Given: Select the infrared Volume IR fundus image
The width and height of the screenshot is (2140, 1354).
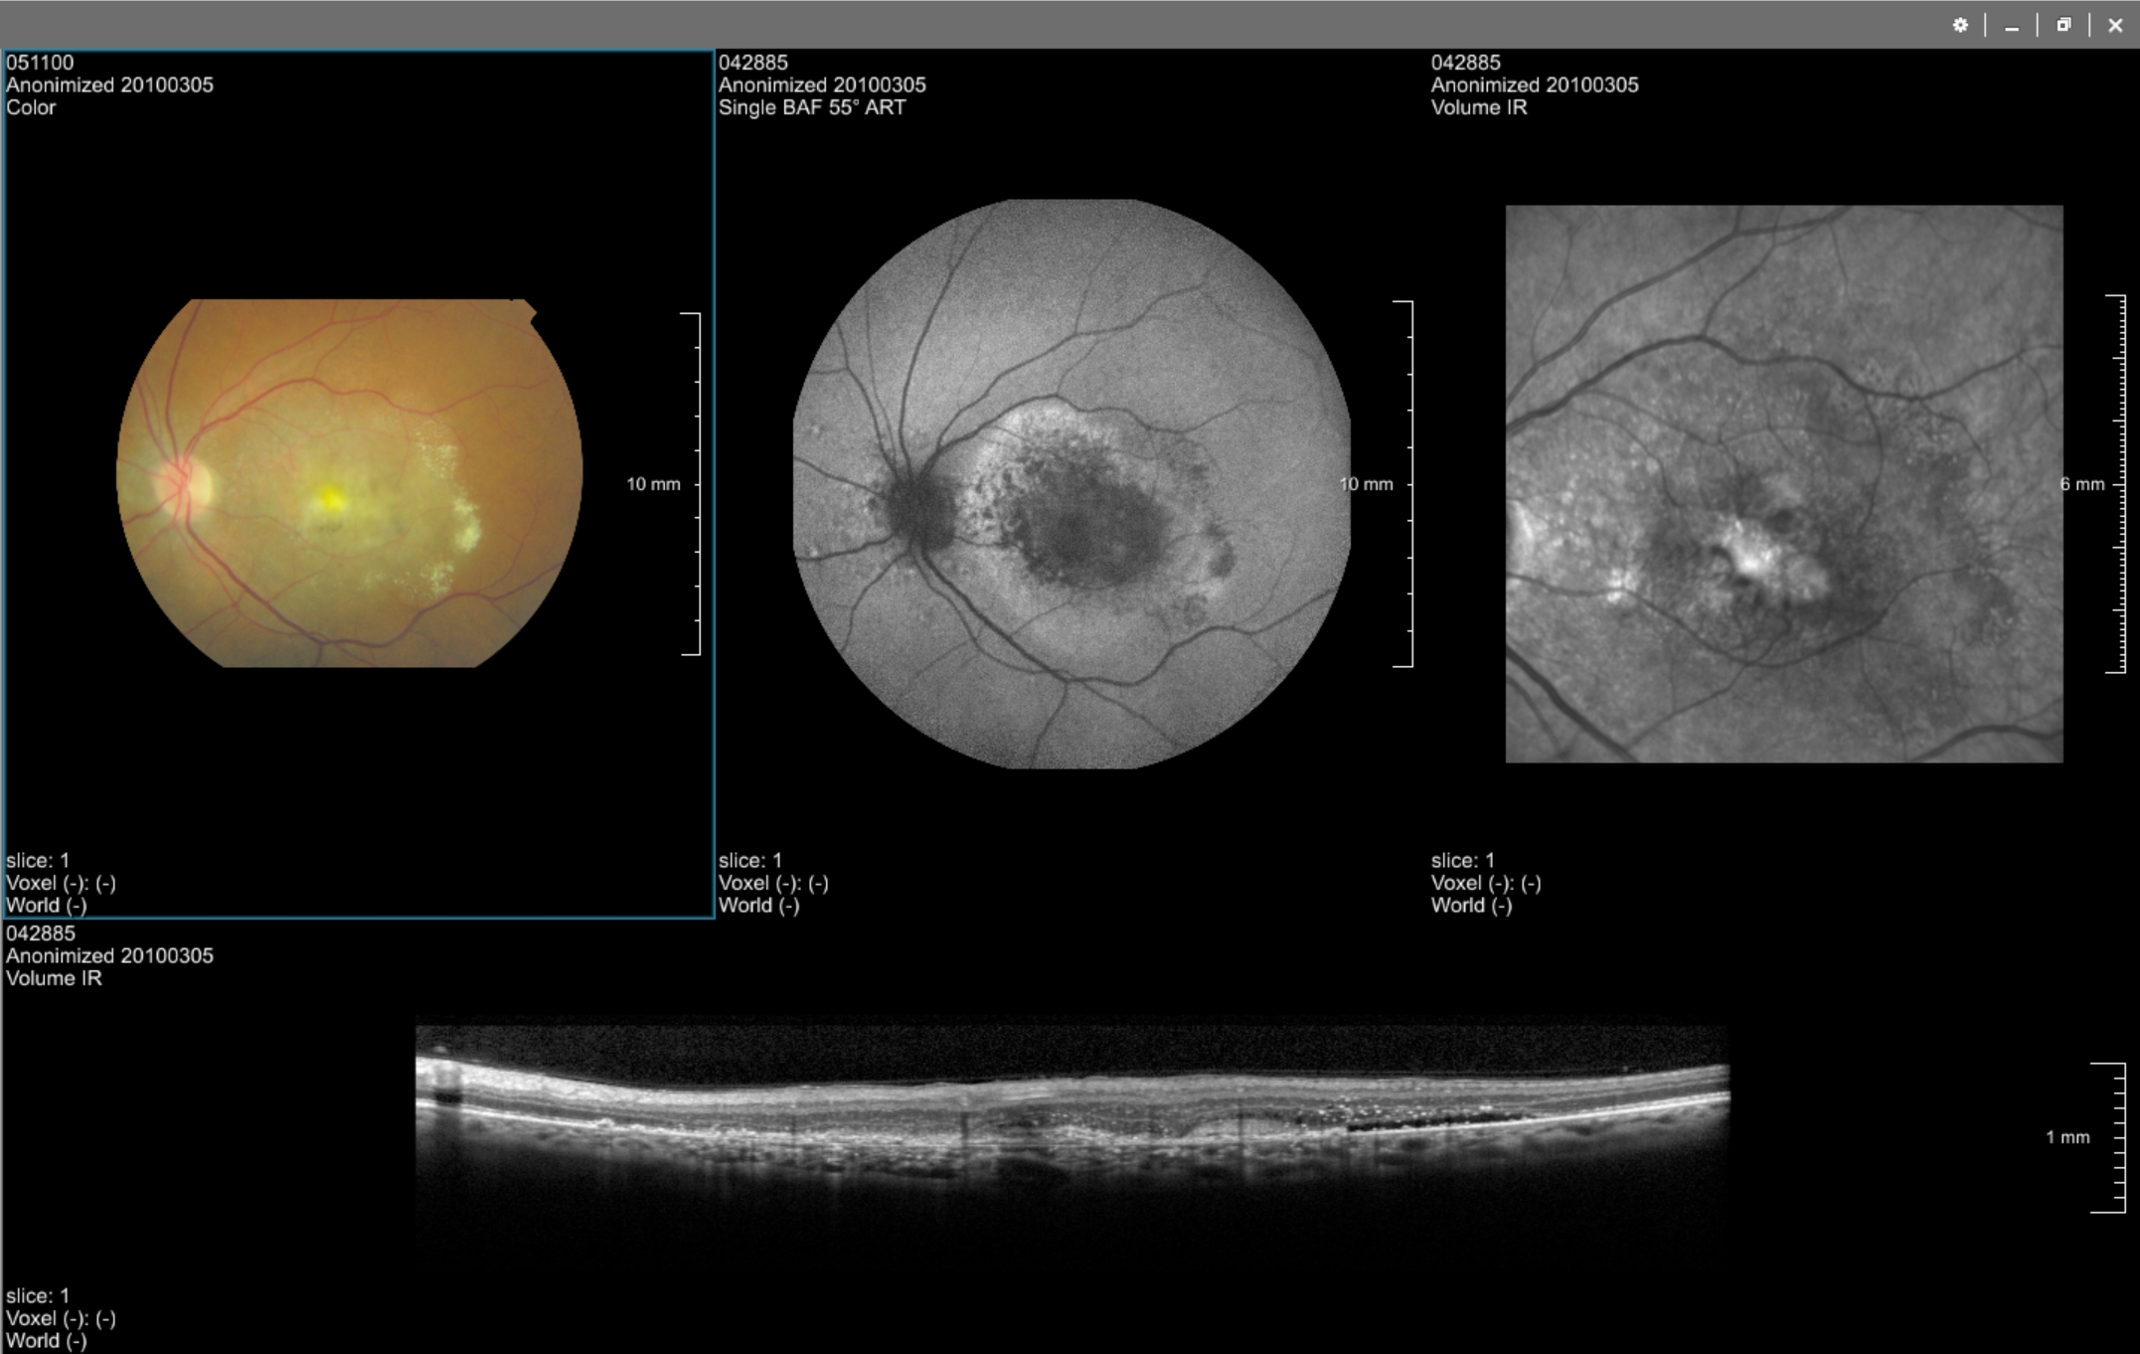Looking at the screenshot, I should [x=1784, y=484].
